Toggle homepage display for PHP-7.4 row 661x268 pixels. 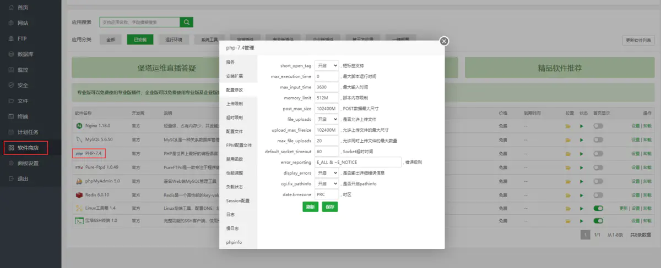click(598, 154)
